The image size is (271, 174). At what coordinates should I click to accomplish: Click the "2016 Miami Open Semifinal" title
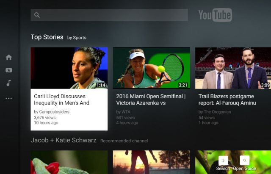[150, 99]
